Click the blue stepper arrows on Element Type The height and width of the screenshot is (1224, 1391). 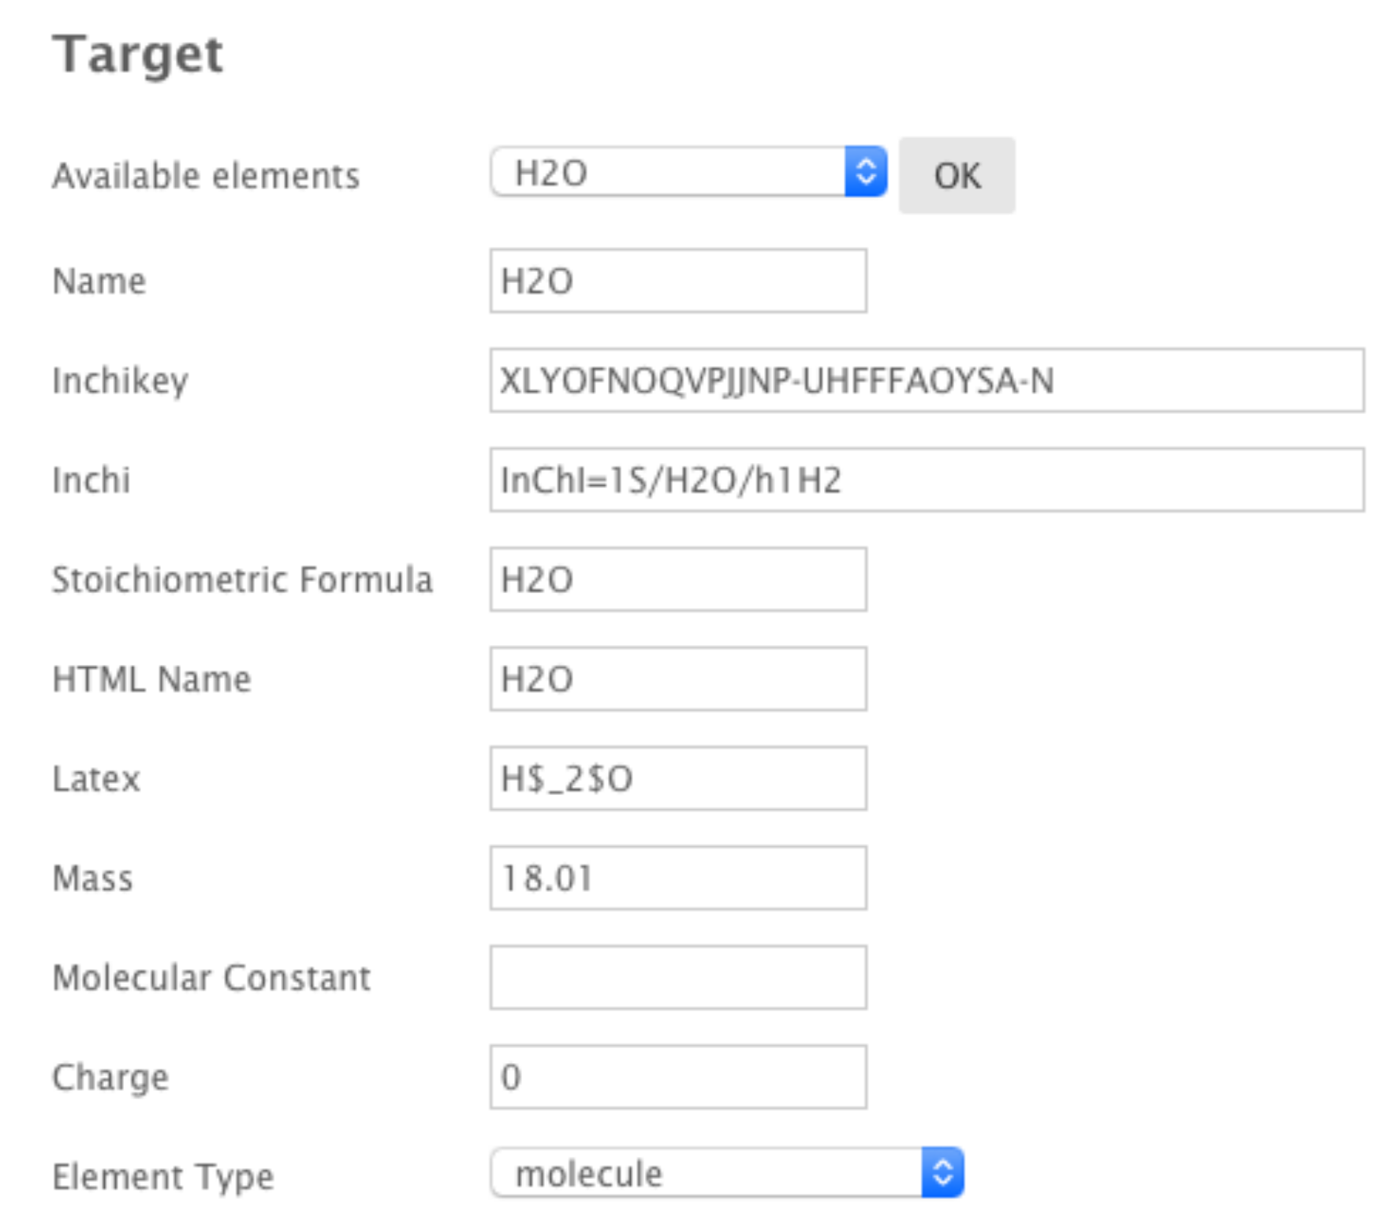point(942,1173)
